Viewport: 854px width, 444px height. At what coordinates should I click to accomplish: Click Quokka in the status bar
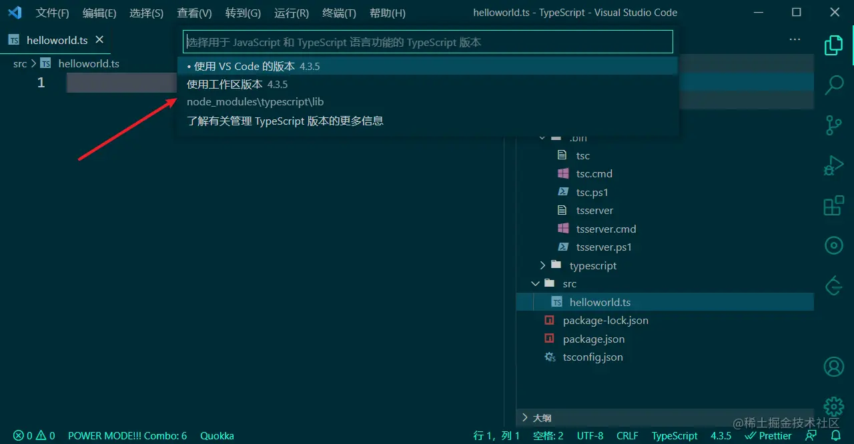217,436
